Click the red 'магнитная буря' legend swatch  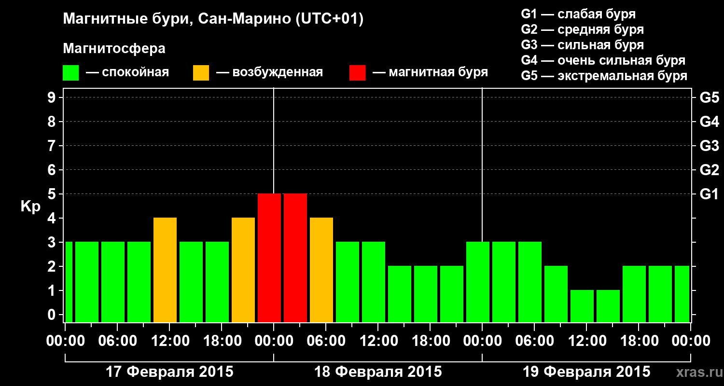[357, 73]
